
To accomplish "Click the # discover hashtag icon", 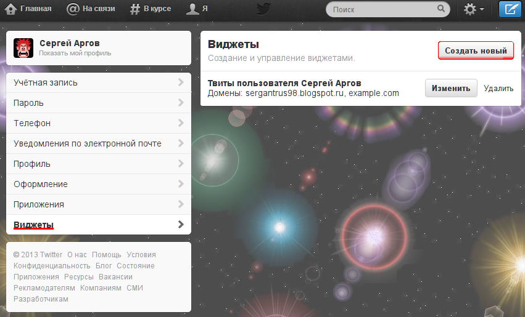I will click(134, 9).
